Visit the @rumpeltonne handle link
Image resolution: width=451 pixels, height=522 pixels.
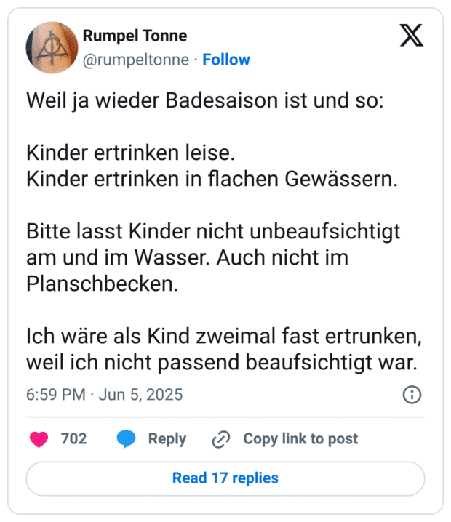[x=136, y=60]
